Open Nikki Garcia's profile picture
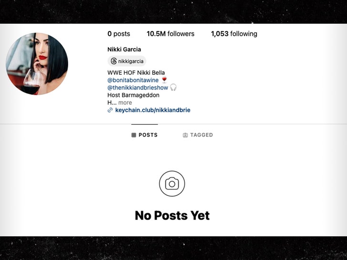 [37, 64]
